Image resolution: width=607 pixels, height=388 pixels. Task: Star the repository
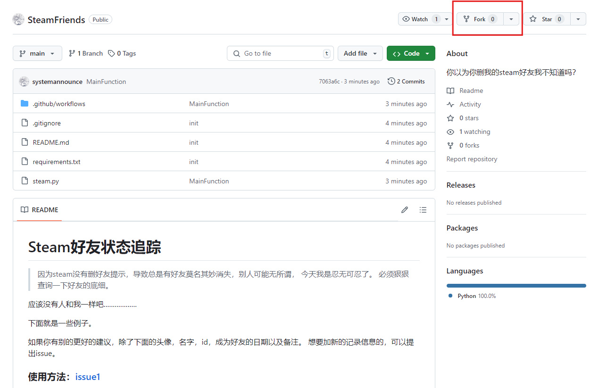click(x=547, y=19)
